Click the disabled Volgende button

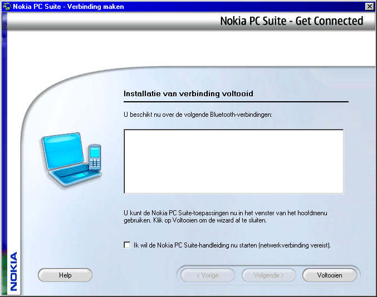pos(268,275)
